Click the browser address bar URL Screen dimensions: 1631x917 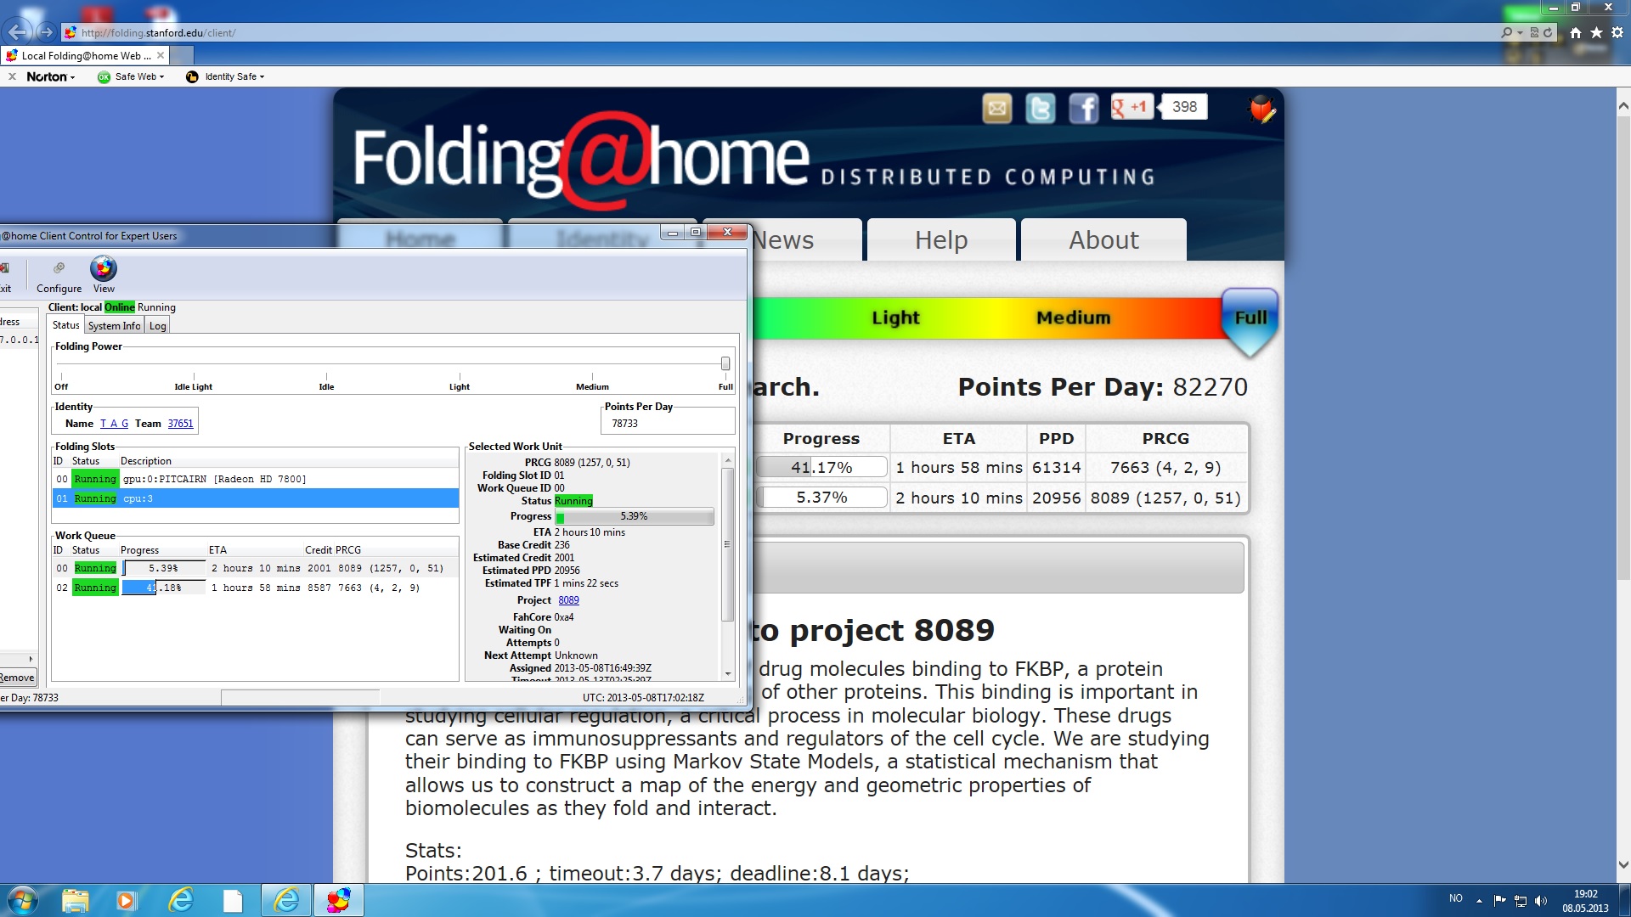coord(158,33)
